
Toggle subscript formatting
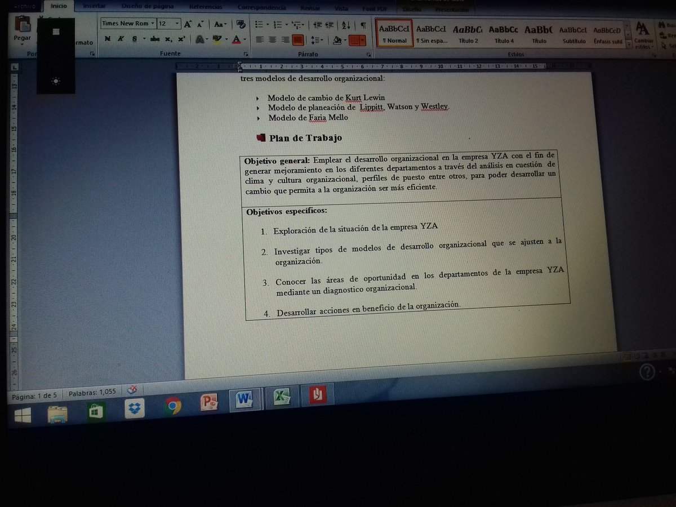coord(169,38)
